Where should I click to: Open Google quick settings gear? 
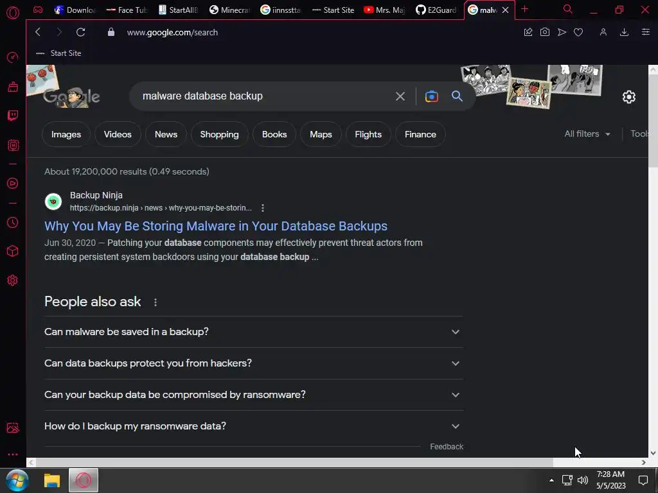[628, 97]
